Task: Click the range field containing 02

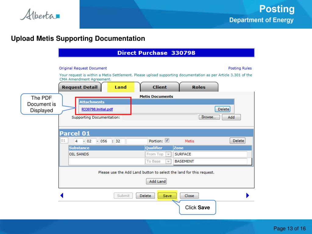Action: [x=91, y=141]
